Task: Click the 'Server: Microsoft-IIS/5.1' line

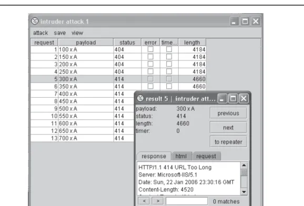Action: tap(168, 175)
